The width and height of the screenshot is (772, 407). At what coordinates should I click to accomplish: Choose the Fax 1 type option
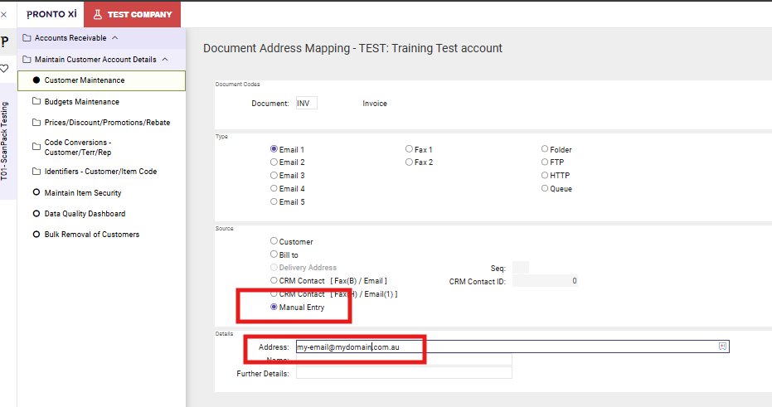point(410,149)
